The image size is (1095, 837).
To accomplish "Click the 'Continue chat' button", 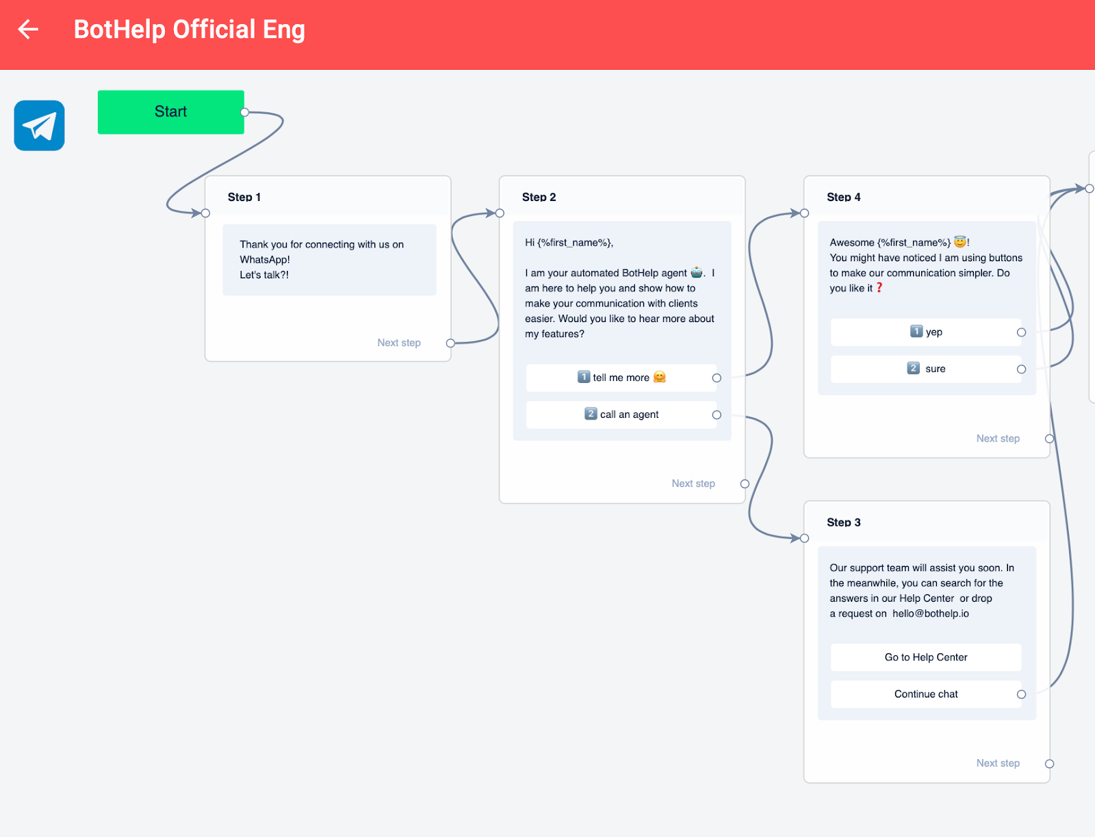I will pos(925,694).
